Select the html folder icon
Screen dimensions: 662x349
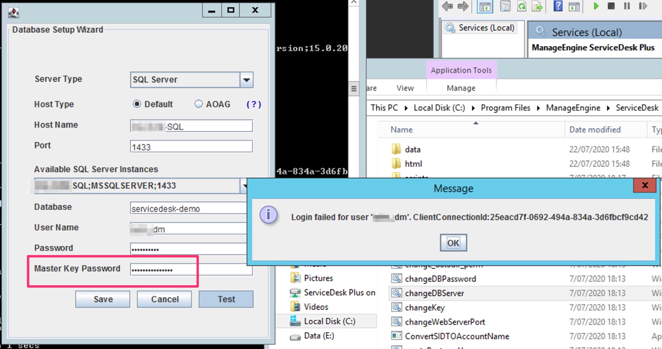point(396,164)
